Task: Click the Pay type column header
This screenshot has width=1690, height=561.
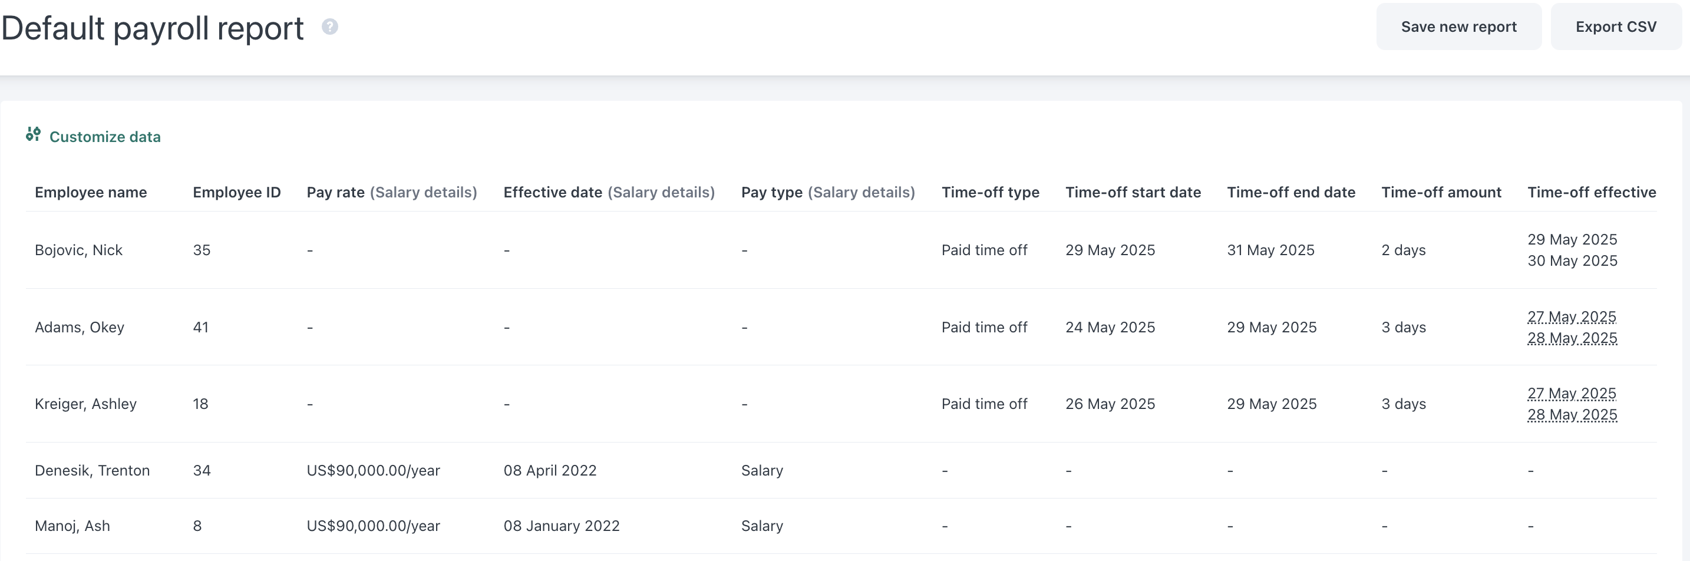Action: pos(828,192)
